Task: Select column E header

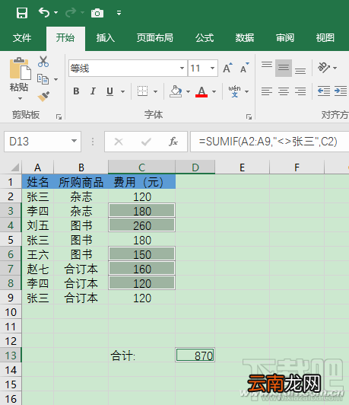Action: 243,167
